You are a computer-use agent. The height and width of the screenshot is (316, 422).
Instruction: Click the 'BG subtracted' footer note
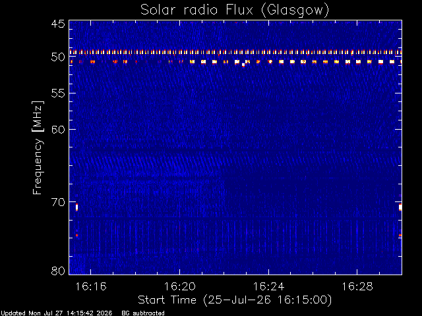point(143,313)
